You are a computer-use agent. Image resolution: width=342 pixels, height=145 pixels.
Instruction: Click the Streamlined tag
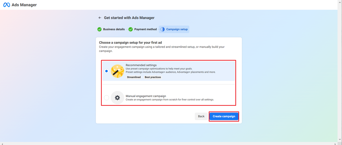coord(134,77)
